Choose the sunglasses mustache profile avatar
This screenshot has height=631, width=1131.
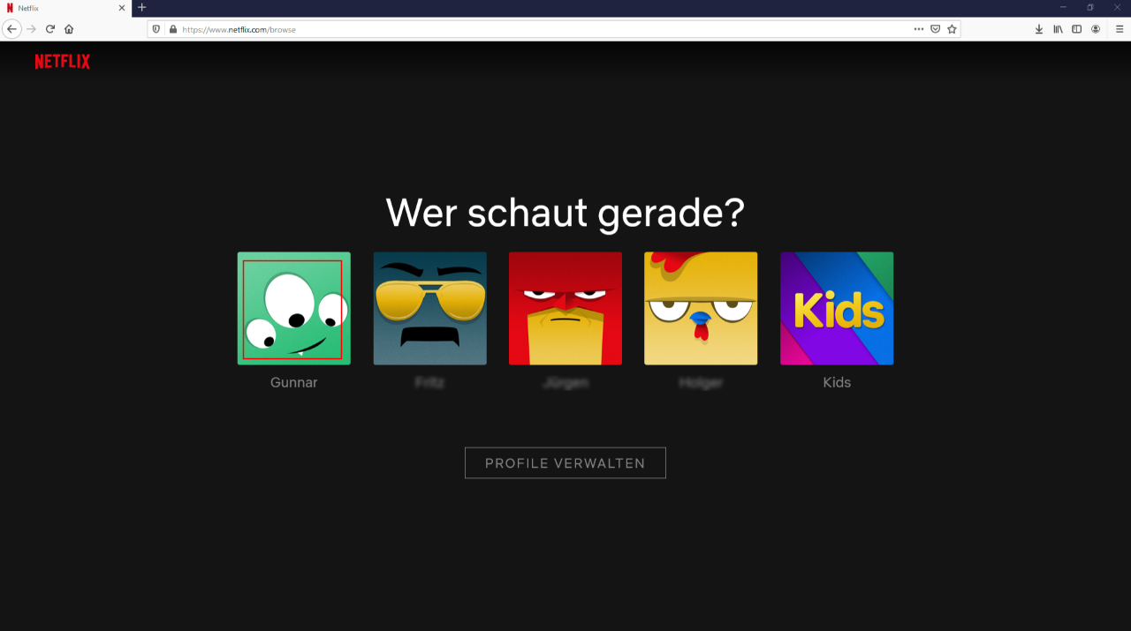[429, 308]
